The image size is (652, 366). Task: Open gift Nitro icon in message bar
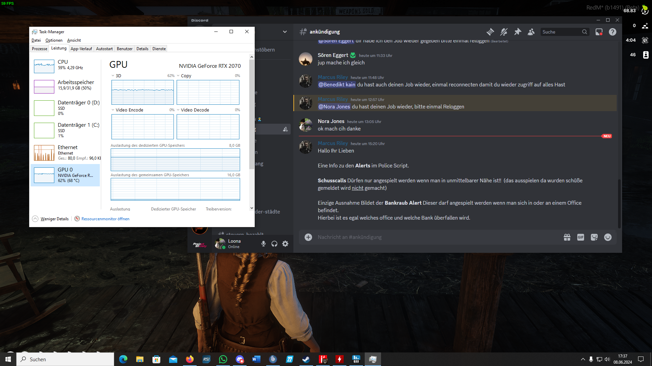(567, 237)
